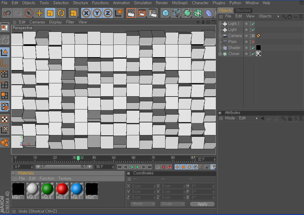Toggle Z axis lock
The height and width of the screenshot is (215, 304).
click(x=108, y=13)
